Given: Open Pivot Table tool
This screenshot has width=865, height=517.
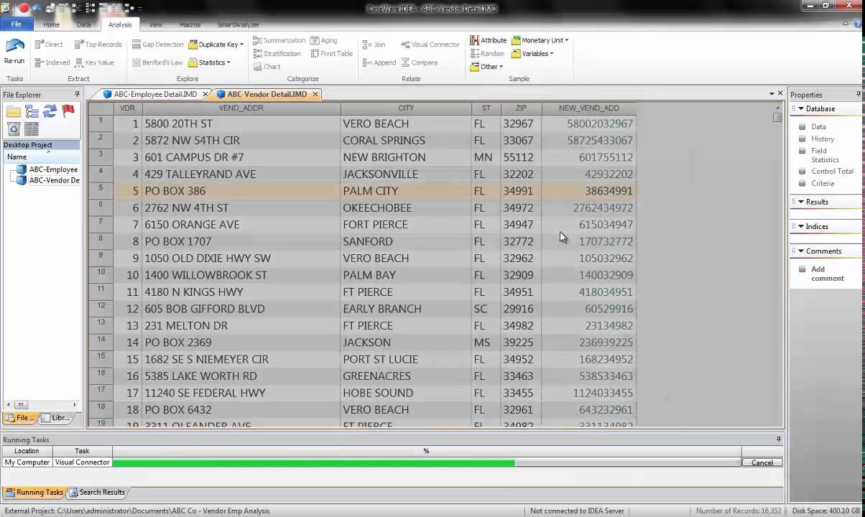Looking at the screenshot, I should pos(331,53).
